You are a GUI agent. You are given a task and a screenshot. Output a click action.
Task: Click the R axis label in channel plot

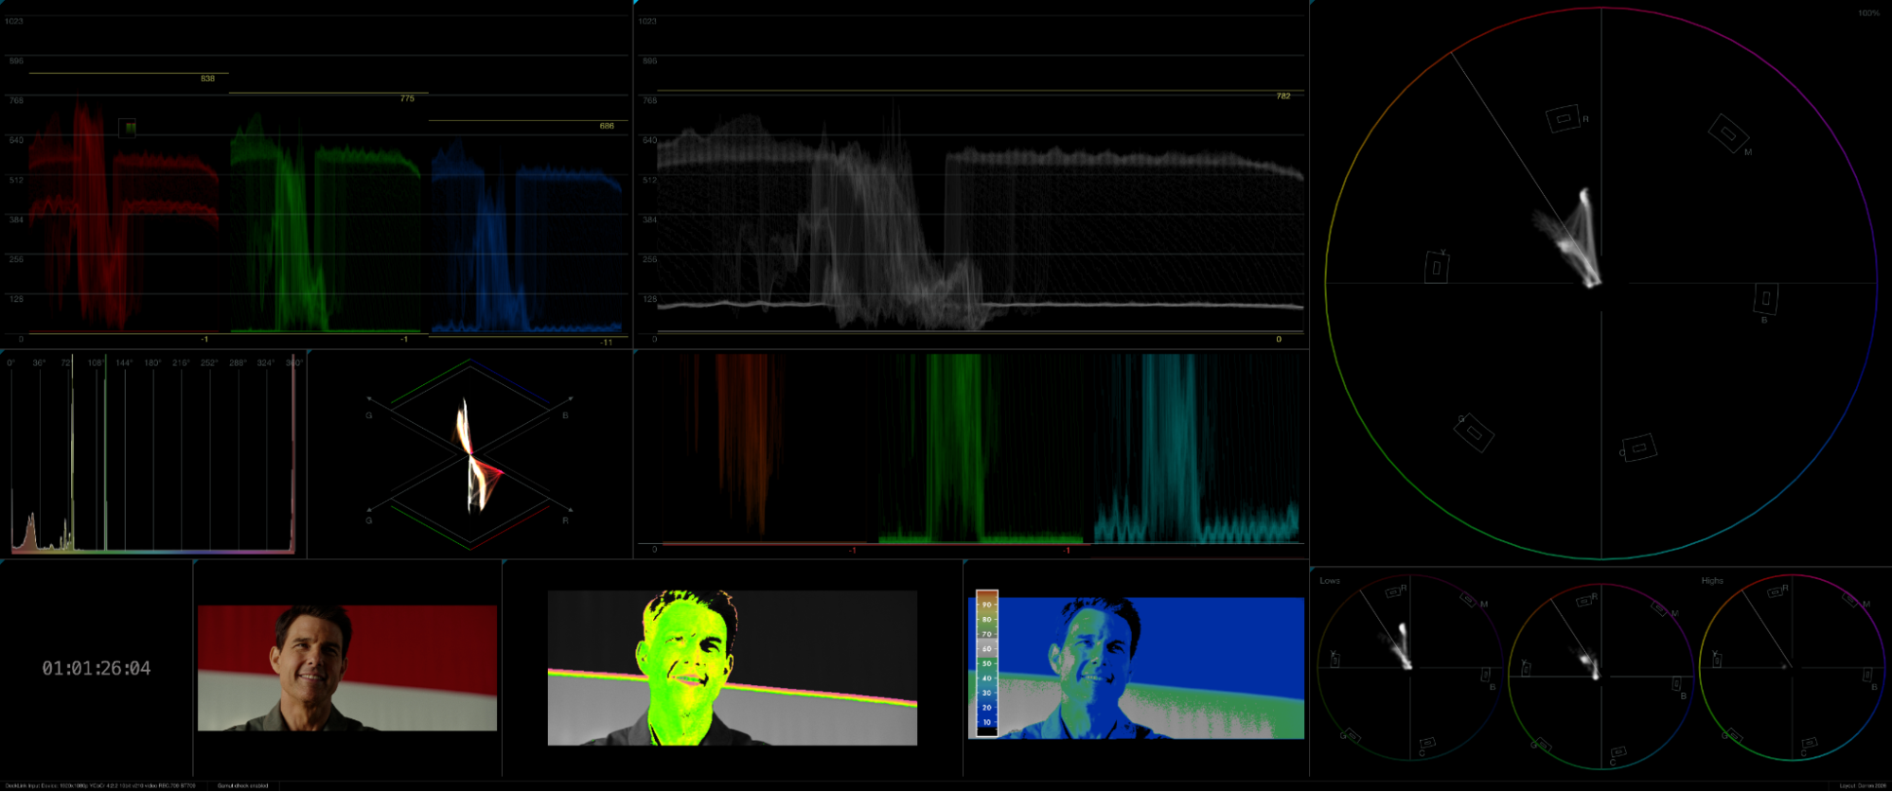click(x=566, y=520)
